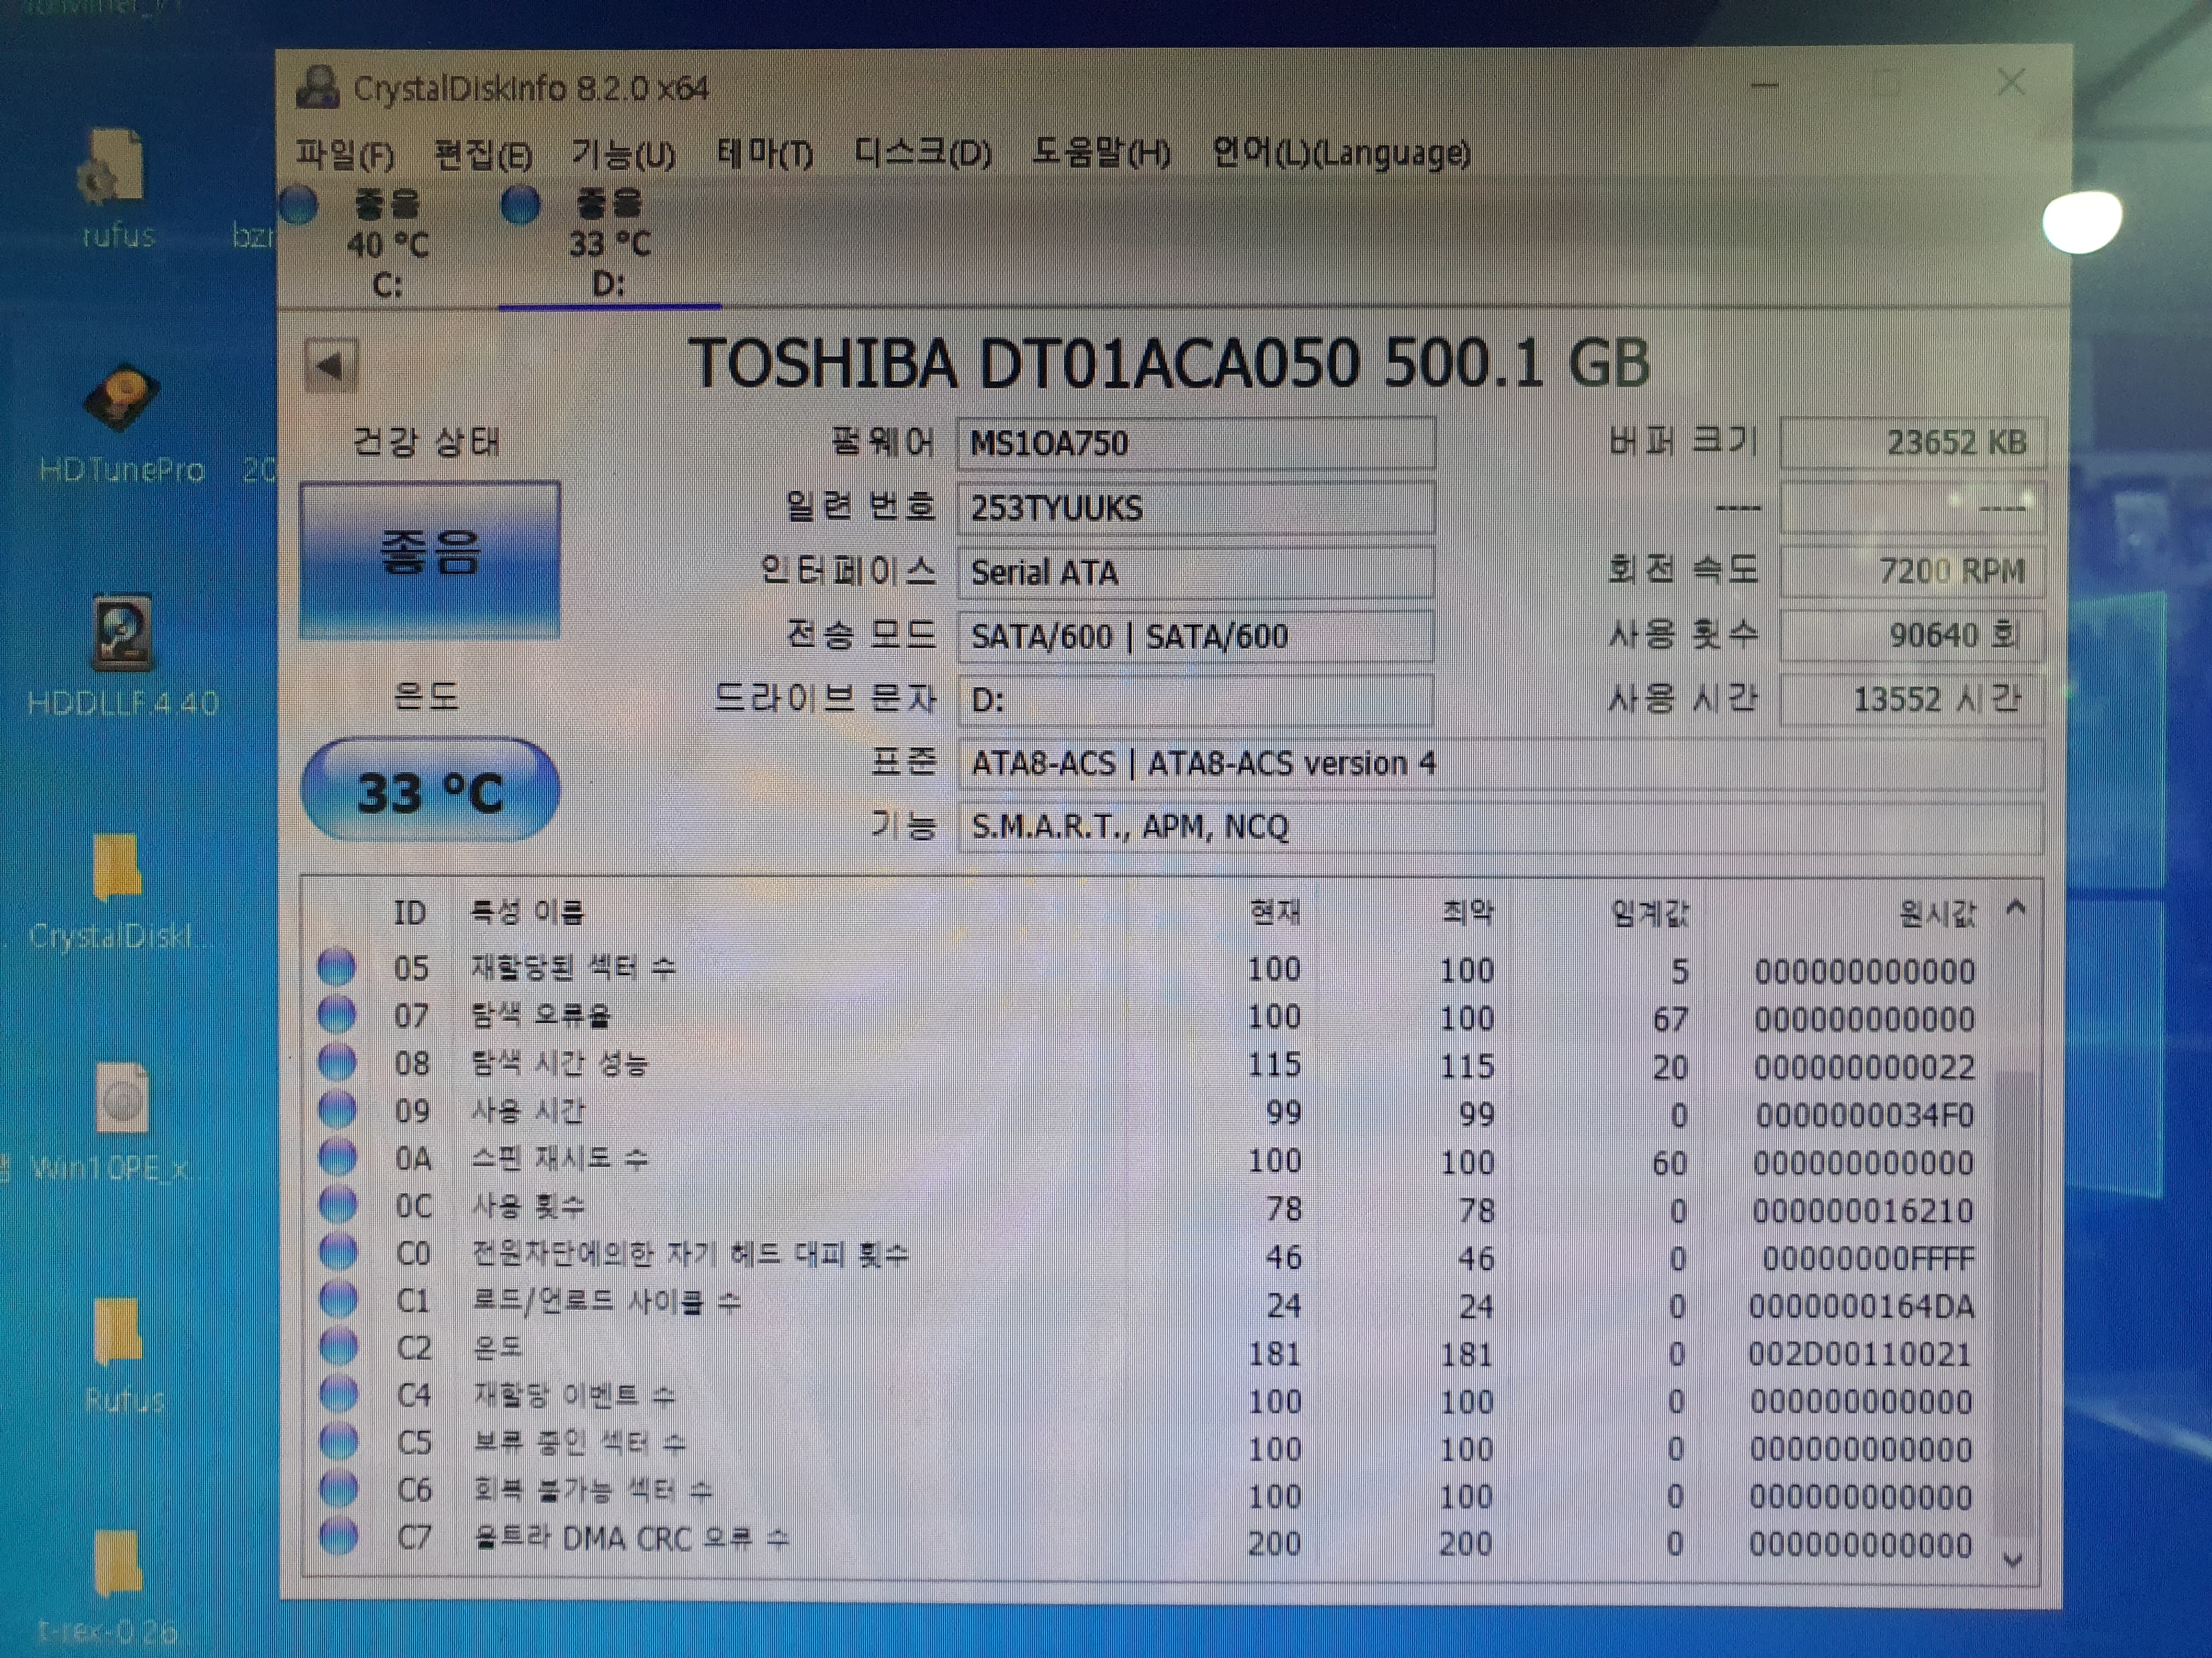The width and height of the screenshot is (2212, 1658).
Task: Open the 테마(T) menu
Action: pos(765,154)
